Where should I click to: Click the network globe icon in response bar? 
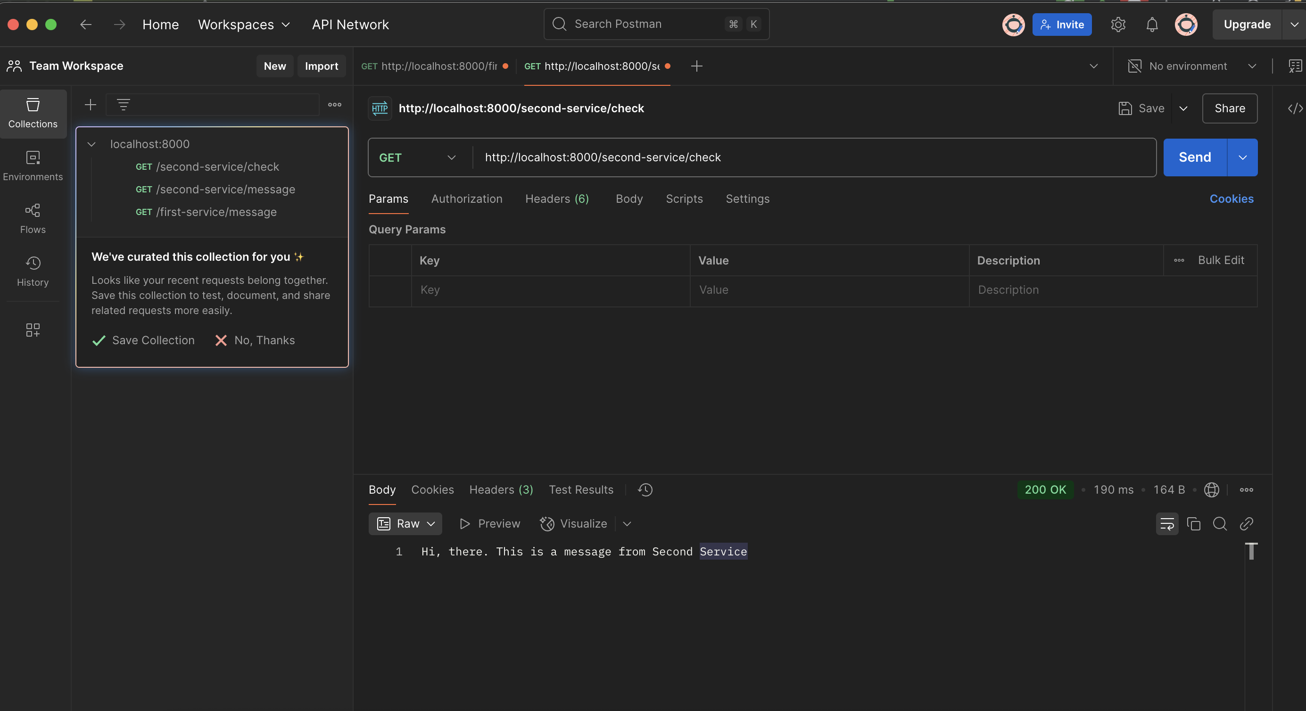click(1211, 489)
